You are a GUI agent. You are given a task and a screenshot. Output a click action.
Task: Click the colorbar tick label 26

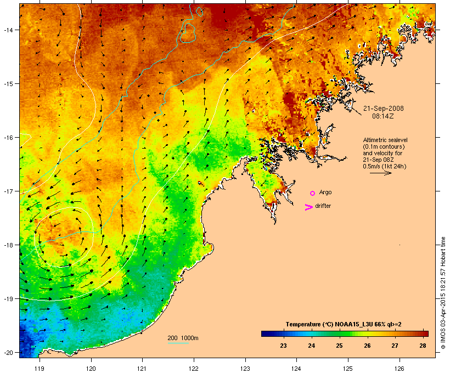pos(367,346)
